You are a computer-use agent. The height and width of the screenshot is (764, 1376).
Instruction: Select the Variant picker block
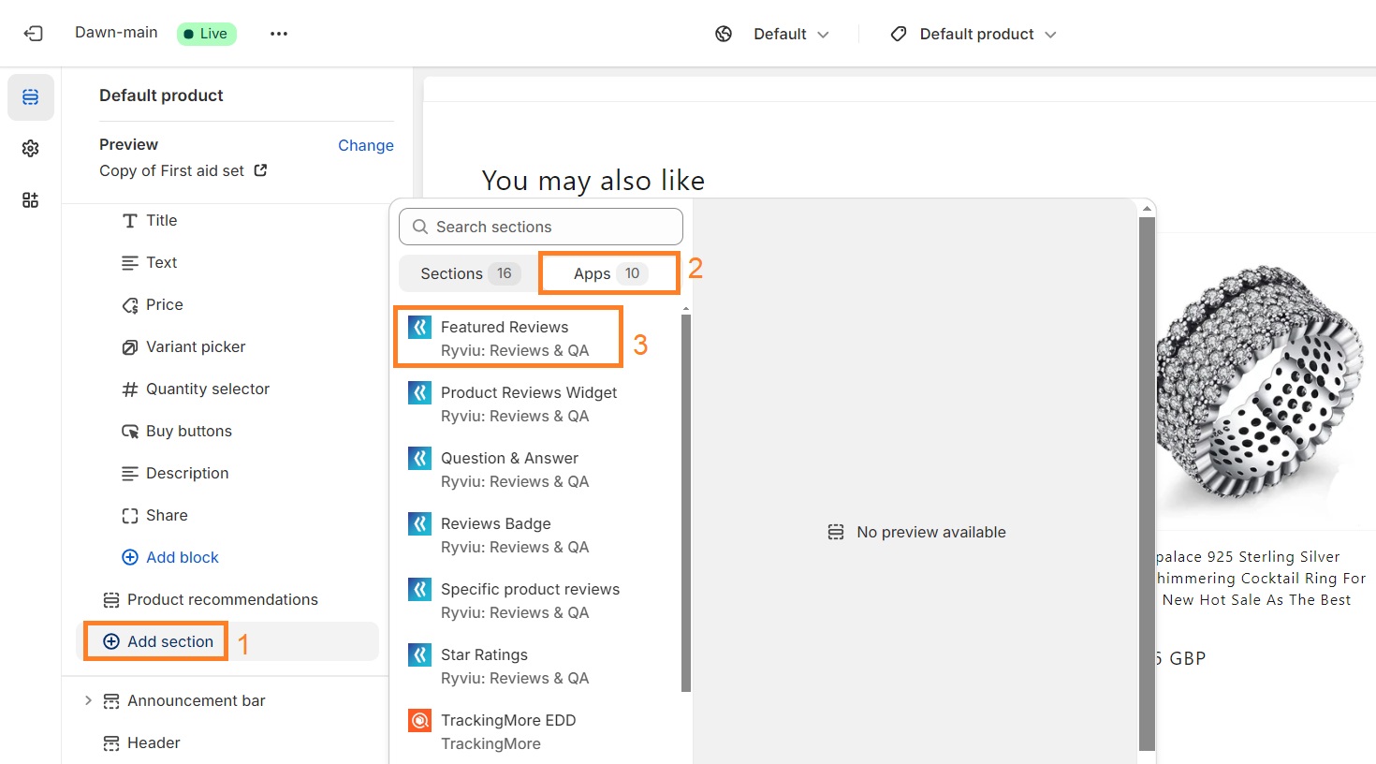click(x=195, y=346)
